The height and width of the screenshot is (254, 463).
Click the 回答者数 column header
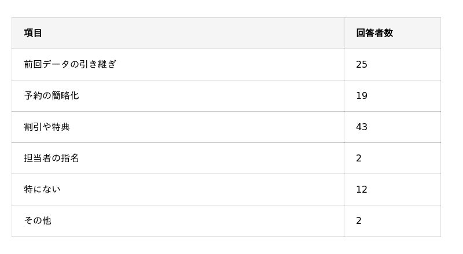pos(374,33)
